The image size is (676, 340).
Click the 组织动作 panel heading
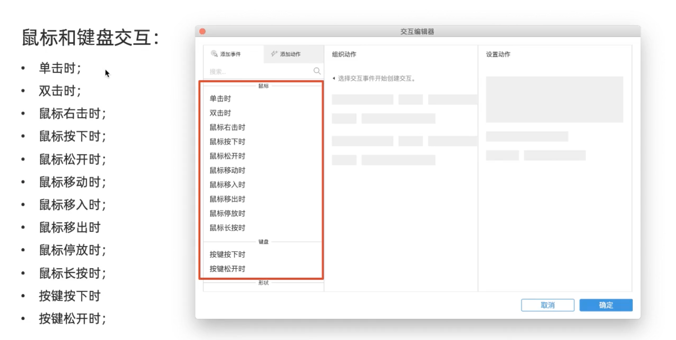[x=344, y=54]
